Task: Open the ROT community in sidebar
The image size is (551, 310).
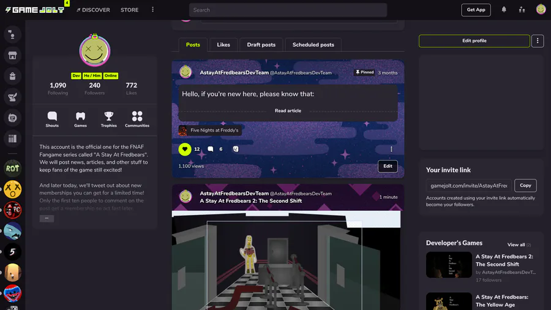Action: pos(12,168)
